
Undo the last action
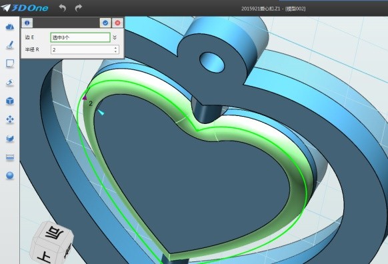point(63,8)
